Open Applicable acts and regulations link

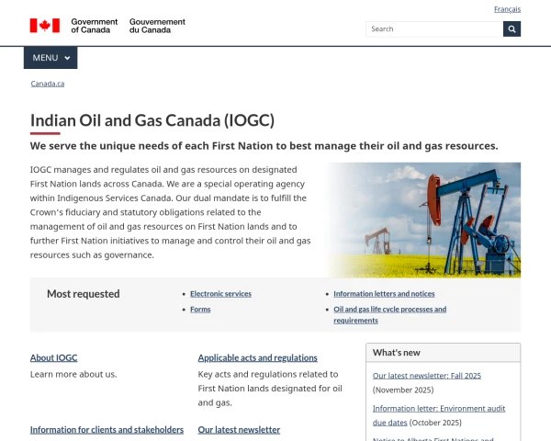pos(258,357)
